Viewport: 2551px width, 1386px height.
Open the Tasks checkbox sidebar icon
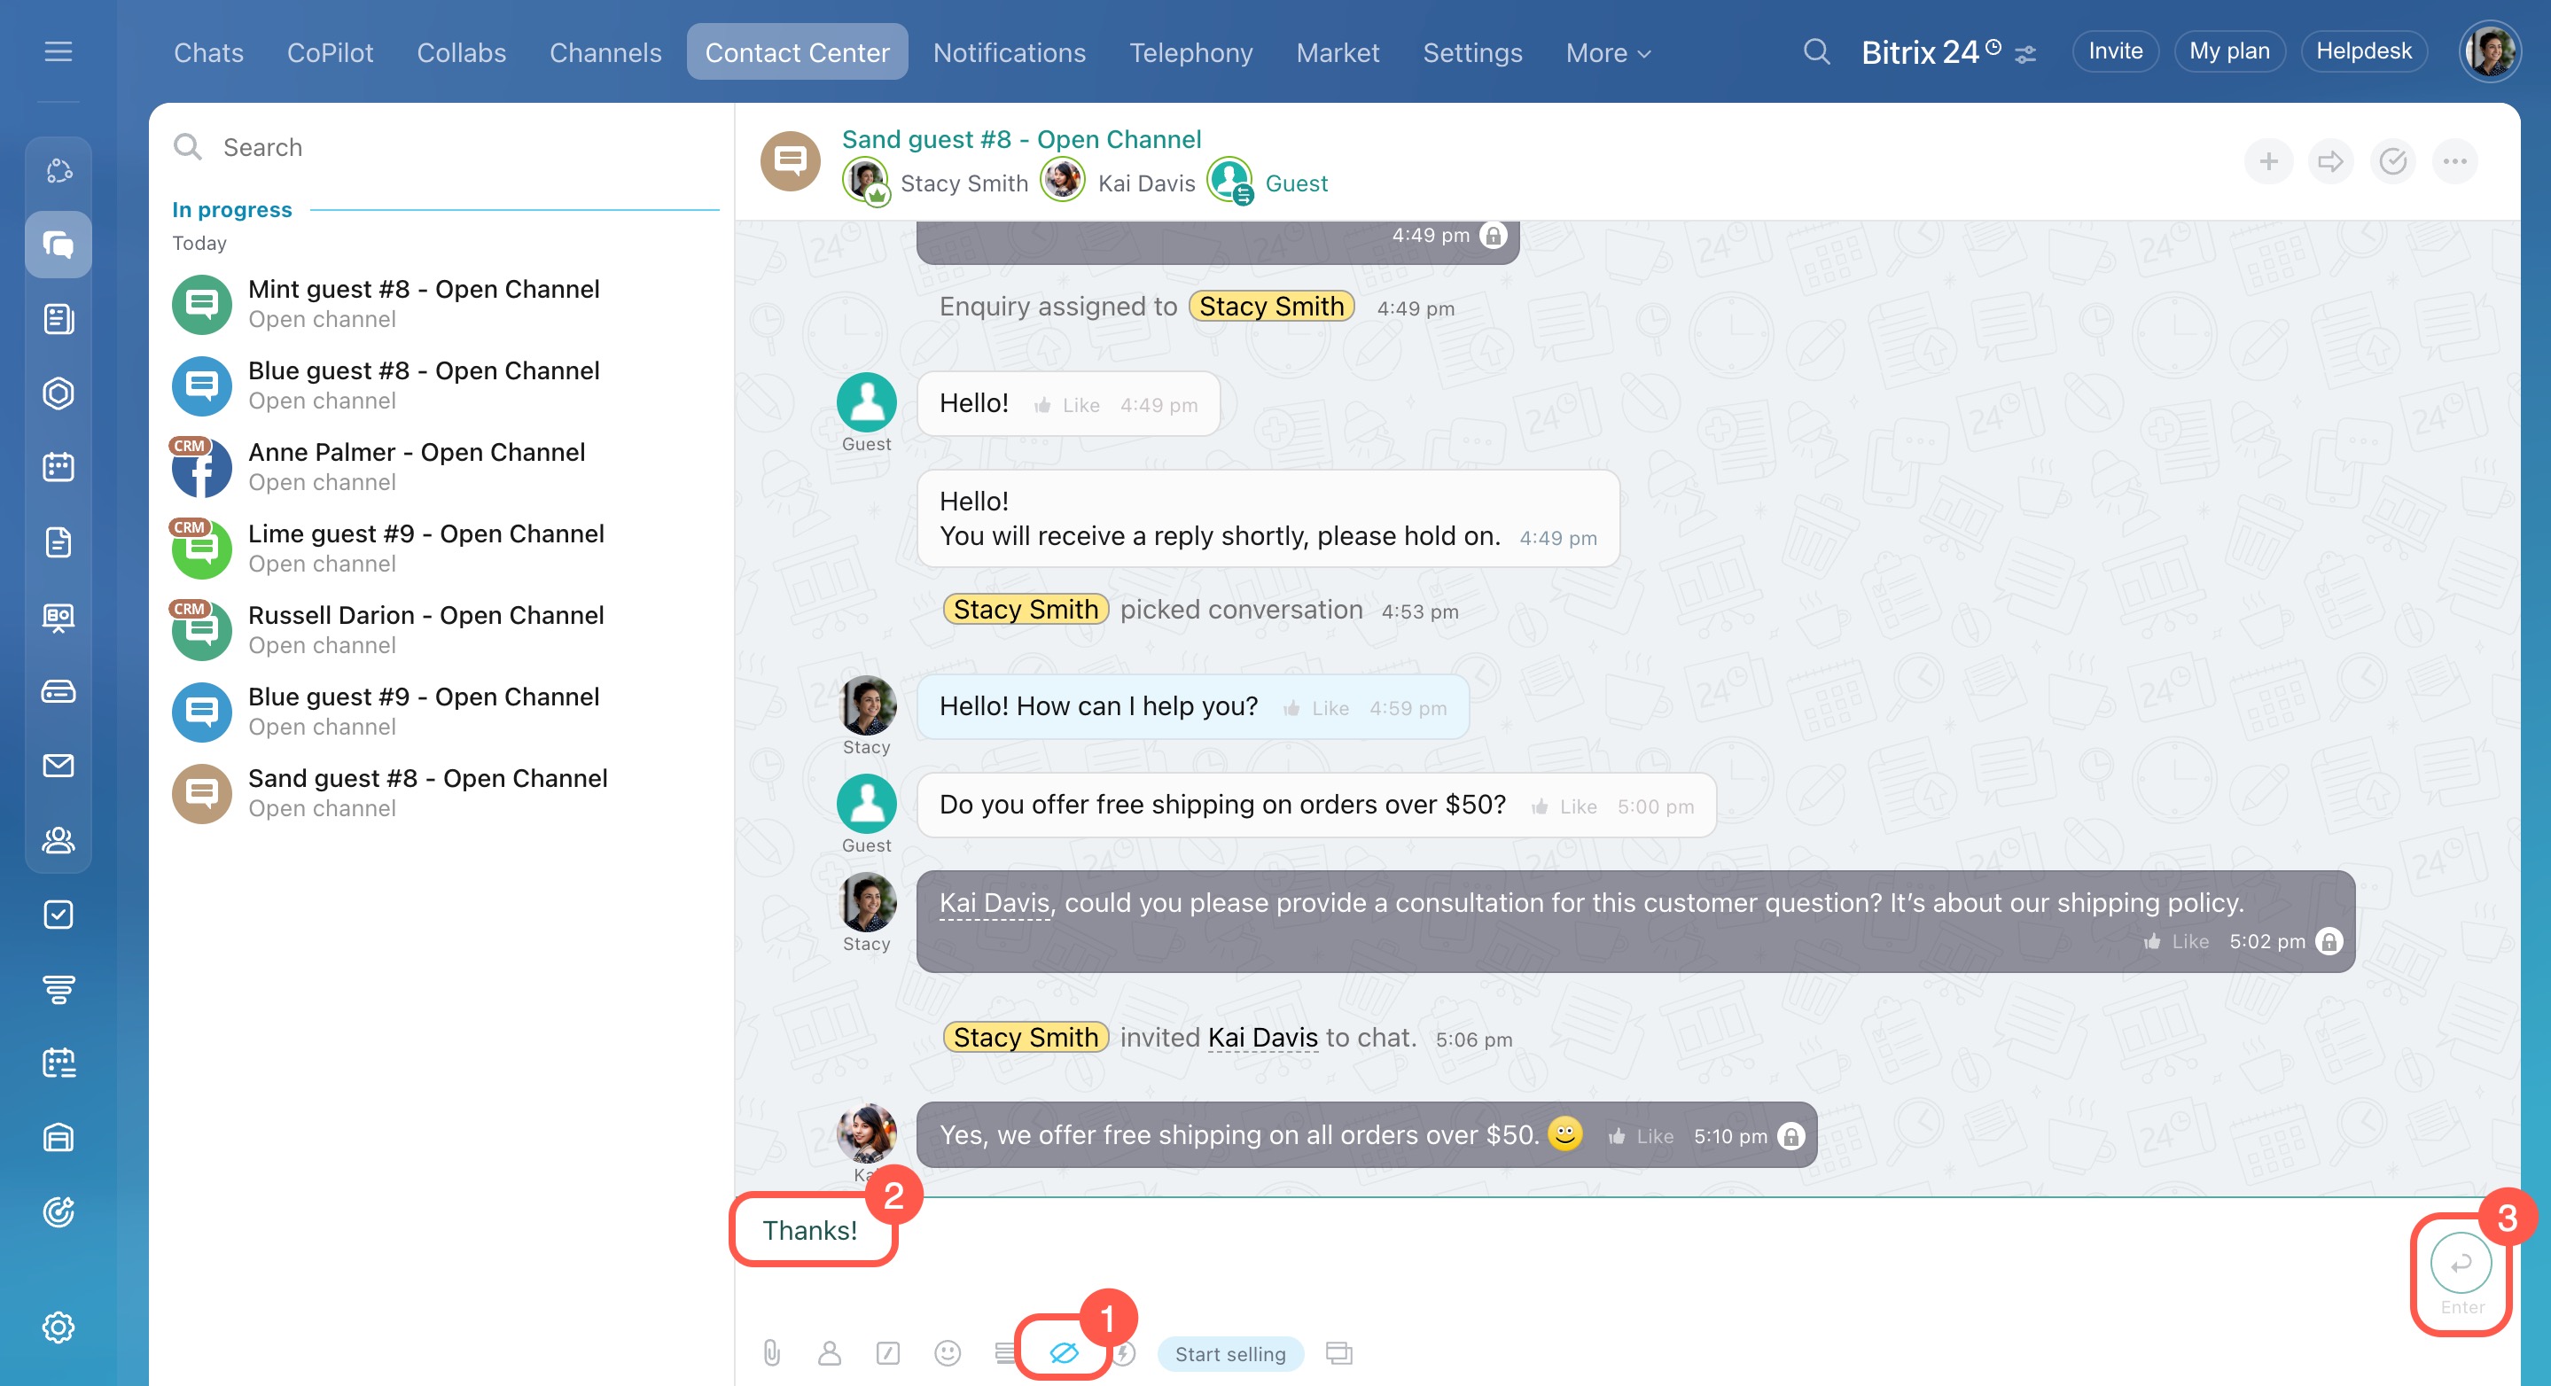pyautogui.click(x=59, y=915)
